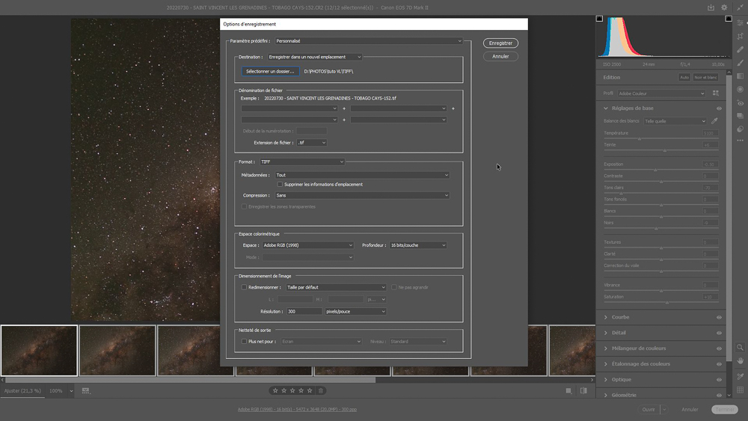Open the profile browser grid icon
Viewport: 748px width, 421px height.
tap(716, 93)
